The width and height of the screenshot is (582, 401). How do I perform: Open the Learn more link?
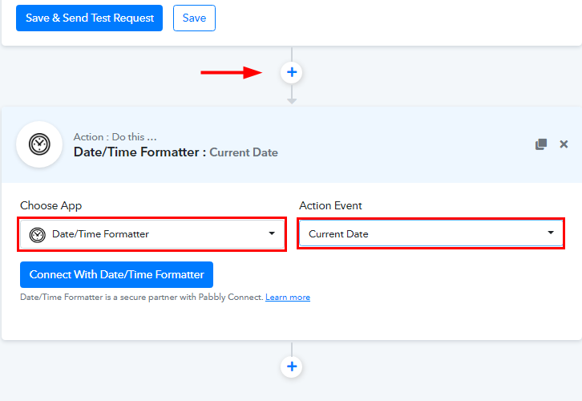click(x=288, y=298)
